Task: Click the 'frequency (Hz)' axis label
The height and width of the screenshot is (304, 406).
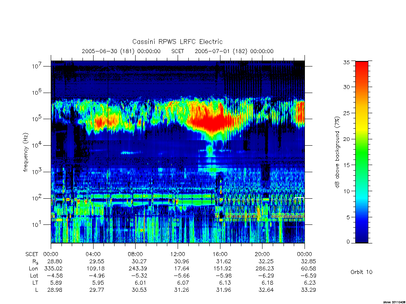Action: 25,152
